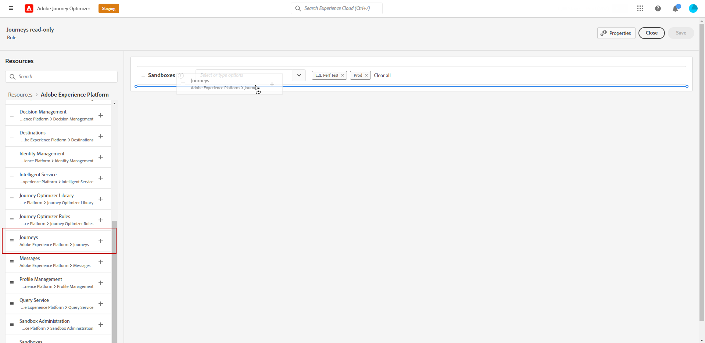Expand the Sandboxes options dropdown

[299, 75]
